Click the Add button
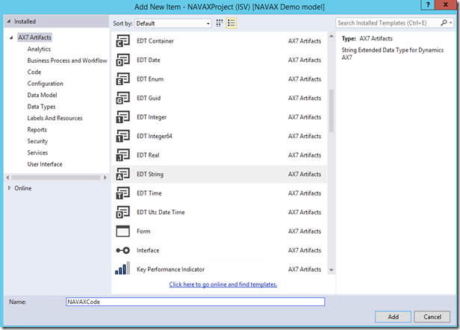This screenshot has height=330, width=460. (393, 317)
